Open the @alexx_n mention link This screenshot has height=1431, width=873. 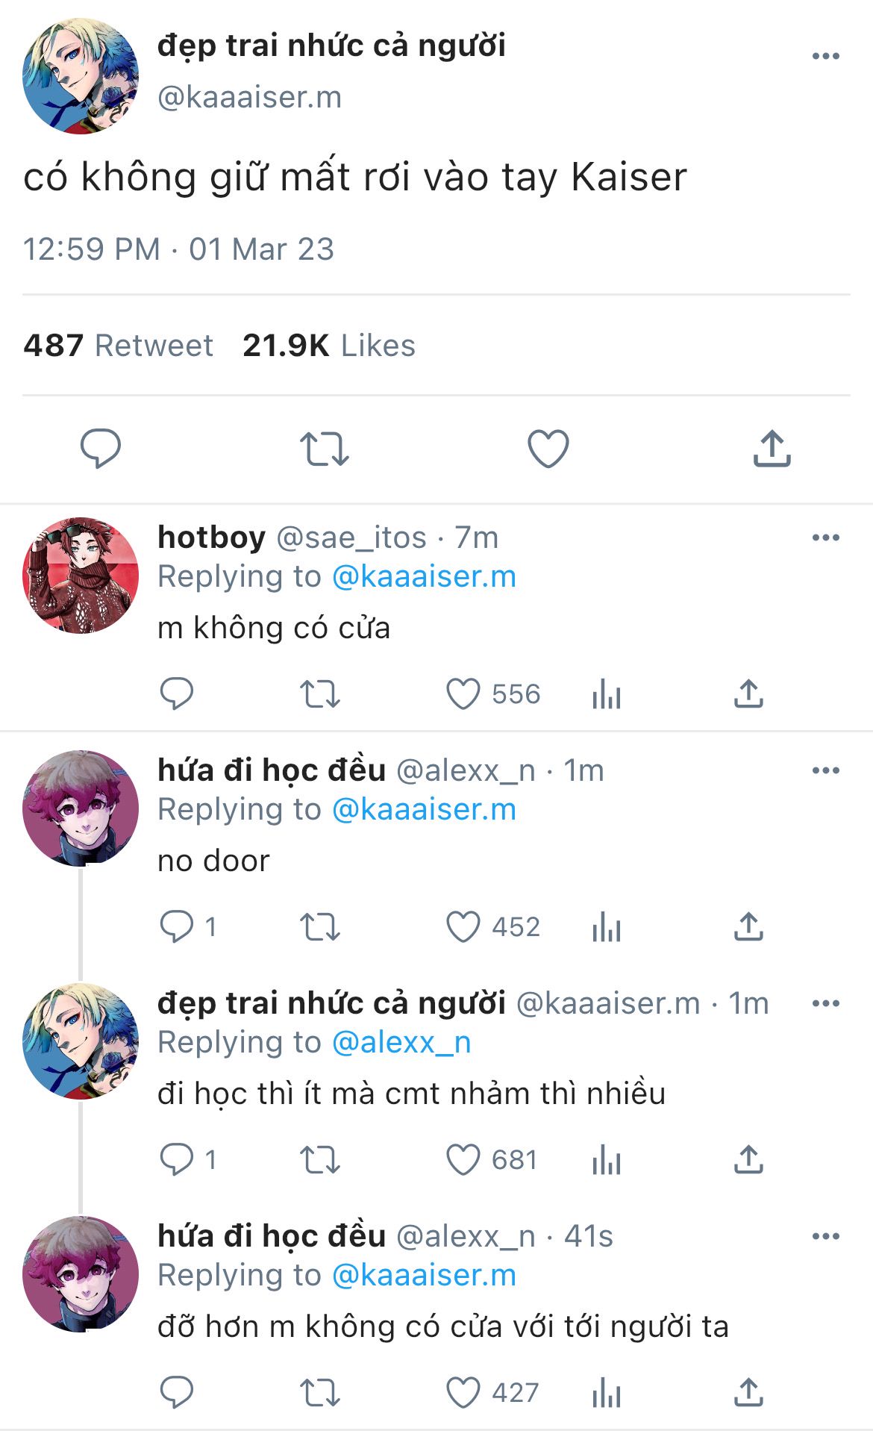401,1043
